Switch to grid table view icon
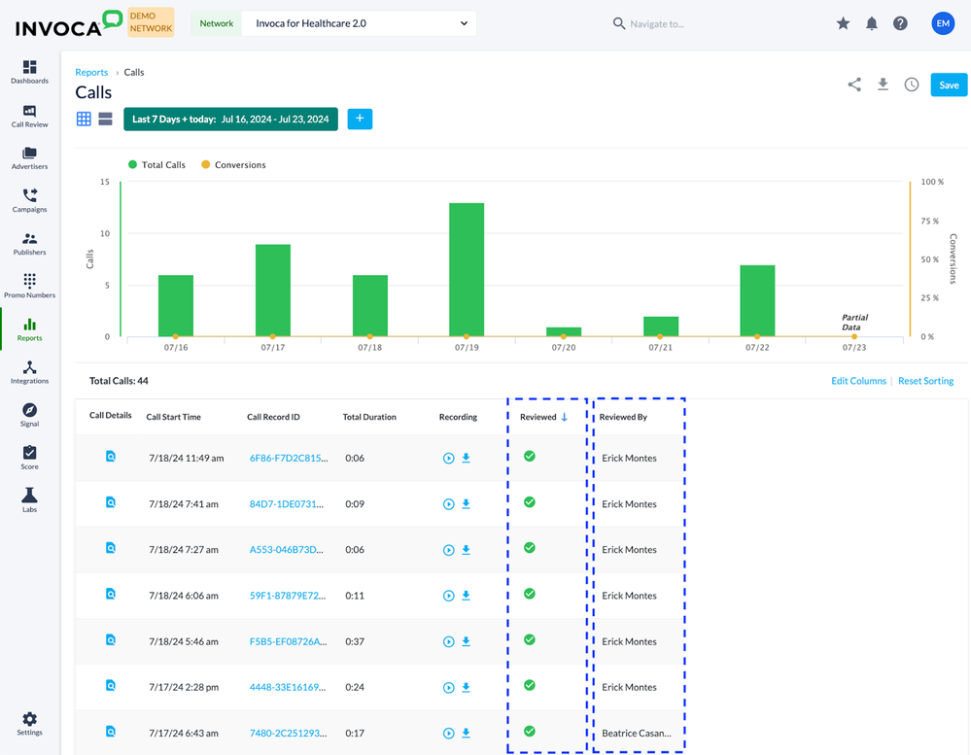 pos(84,119)
